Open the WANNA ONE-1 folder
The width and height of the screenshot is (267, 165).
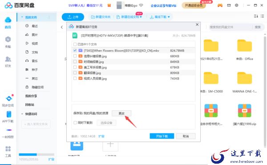click(x=244, y=78)
